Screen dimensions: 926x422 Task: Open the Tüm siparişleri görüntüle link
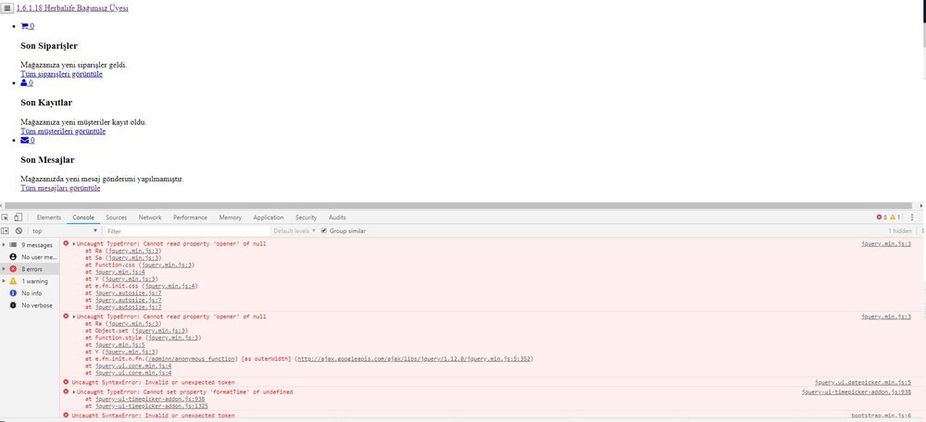61,74
